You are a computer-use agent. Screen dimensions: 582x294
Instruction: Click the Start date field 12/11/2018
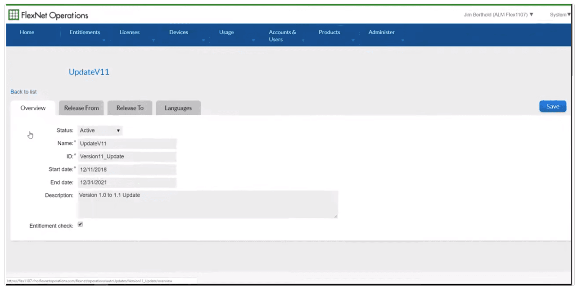click(x=127, y=170)
